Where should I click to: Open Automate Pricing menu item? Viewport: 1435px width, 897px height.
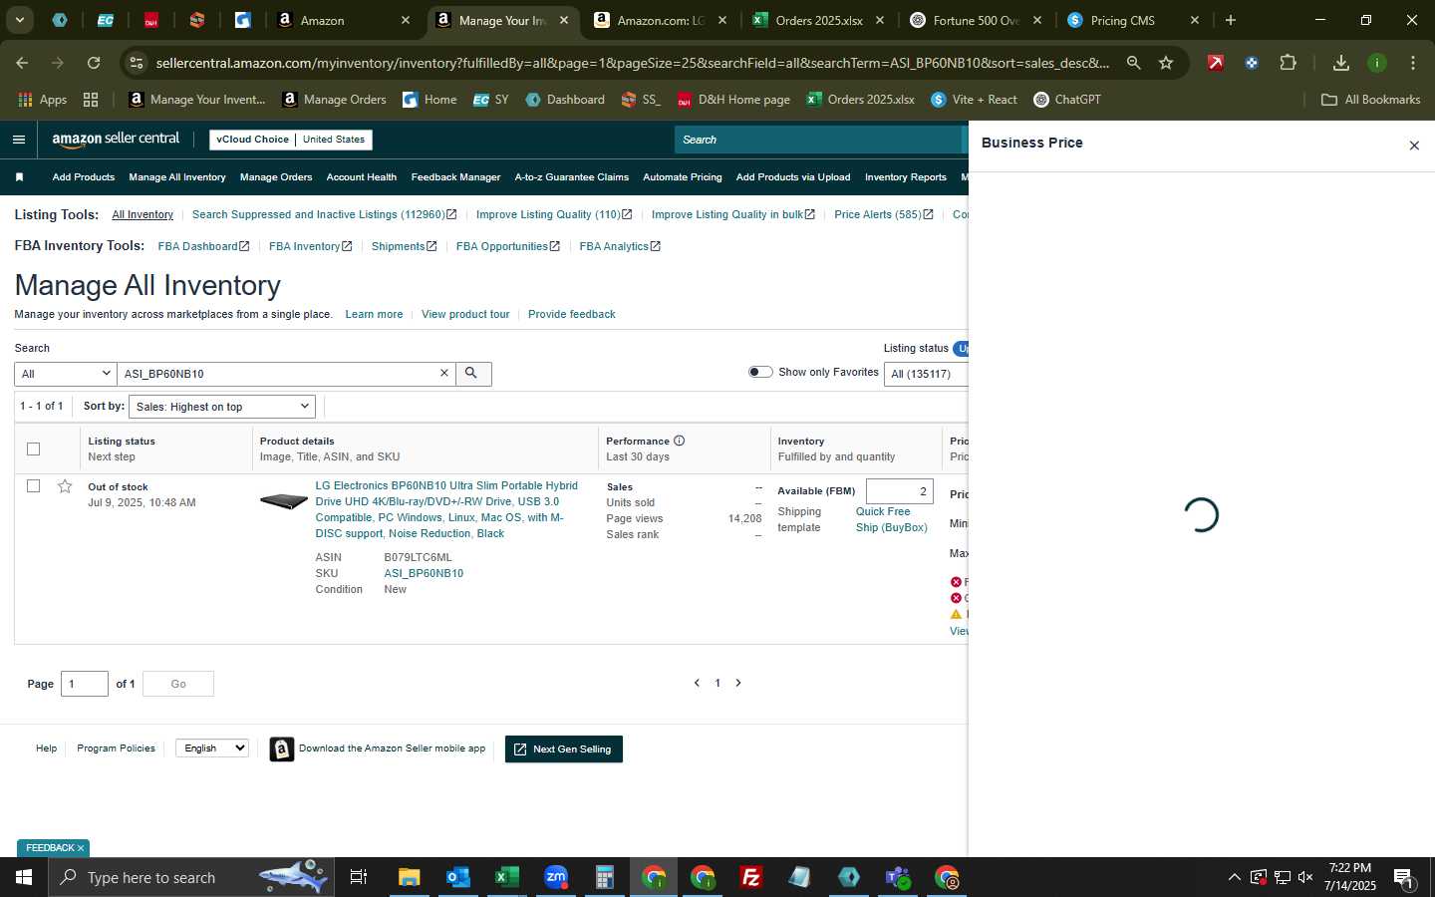pos(683,177)
